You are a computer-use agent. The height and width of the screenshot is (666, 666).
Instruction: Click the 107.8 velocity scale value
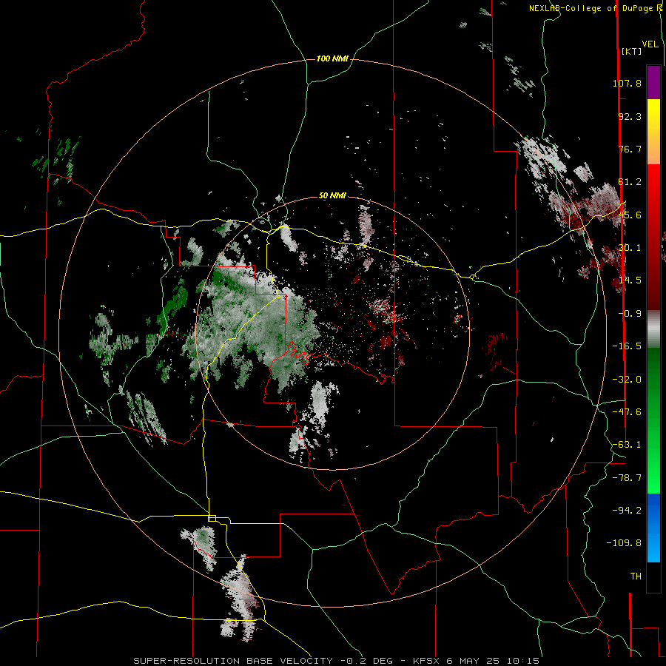tap(627, 83)
